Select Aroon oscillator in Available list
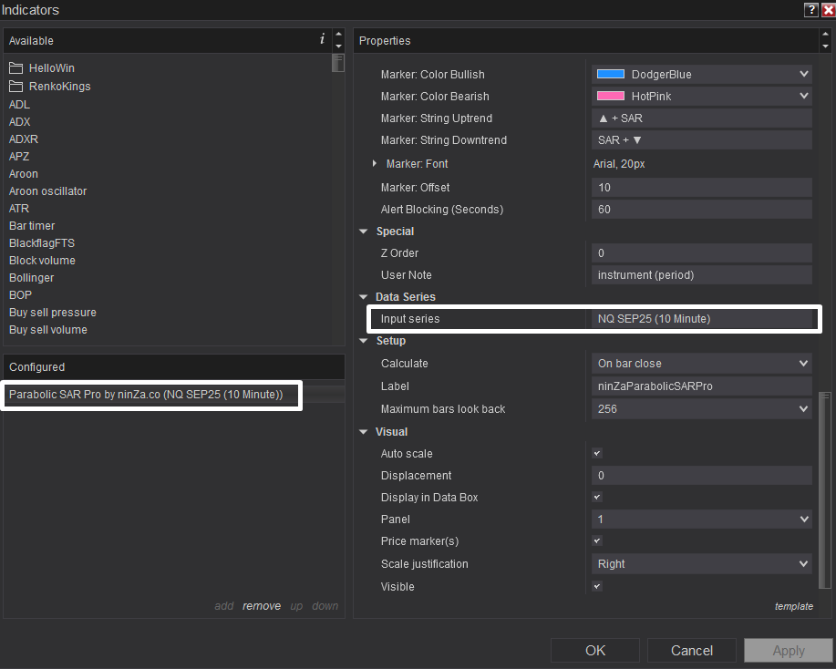Image resolution: width=836 pixels, height=669 pixels. point(48,190)
